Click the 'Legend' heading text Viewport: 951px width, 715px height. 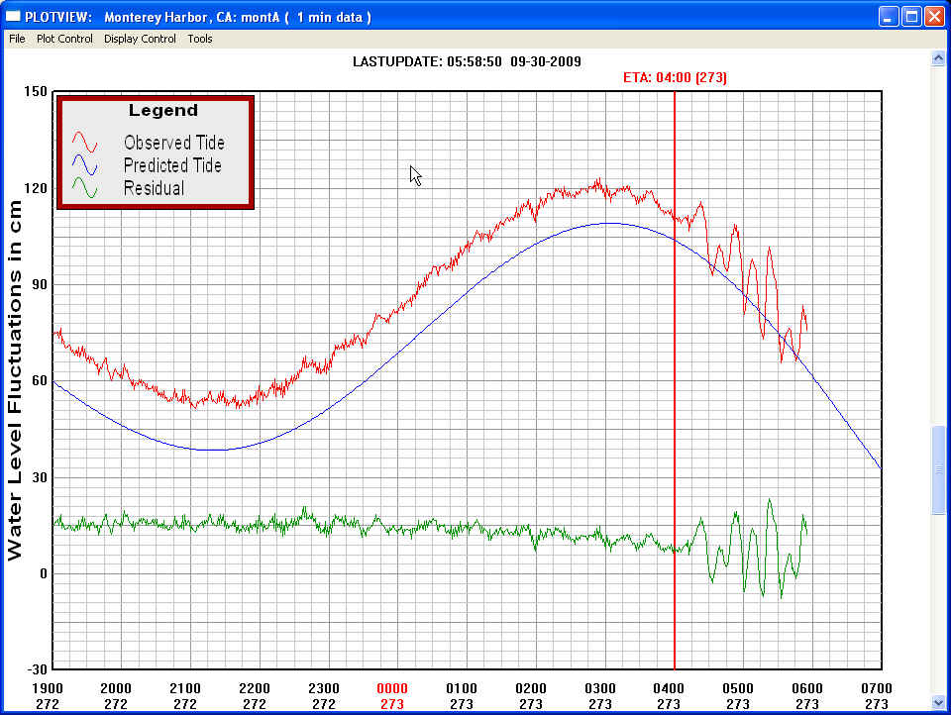pos(163,110)
